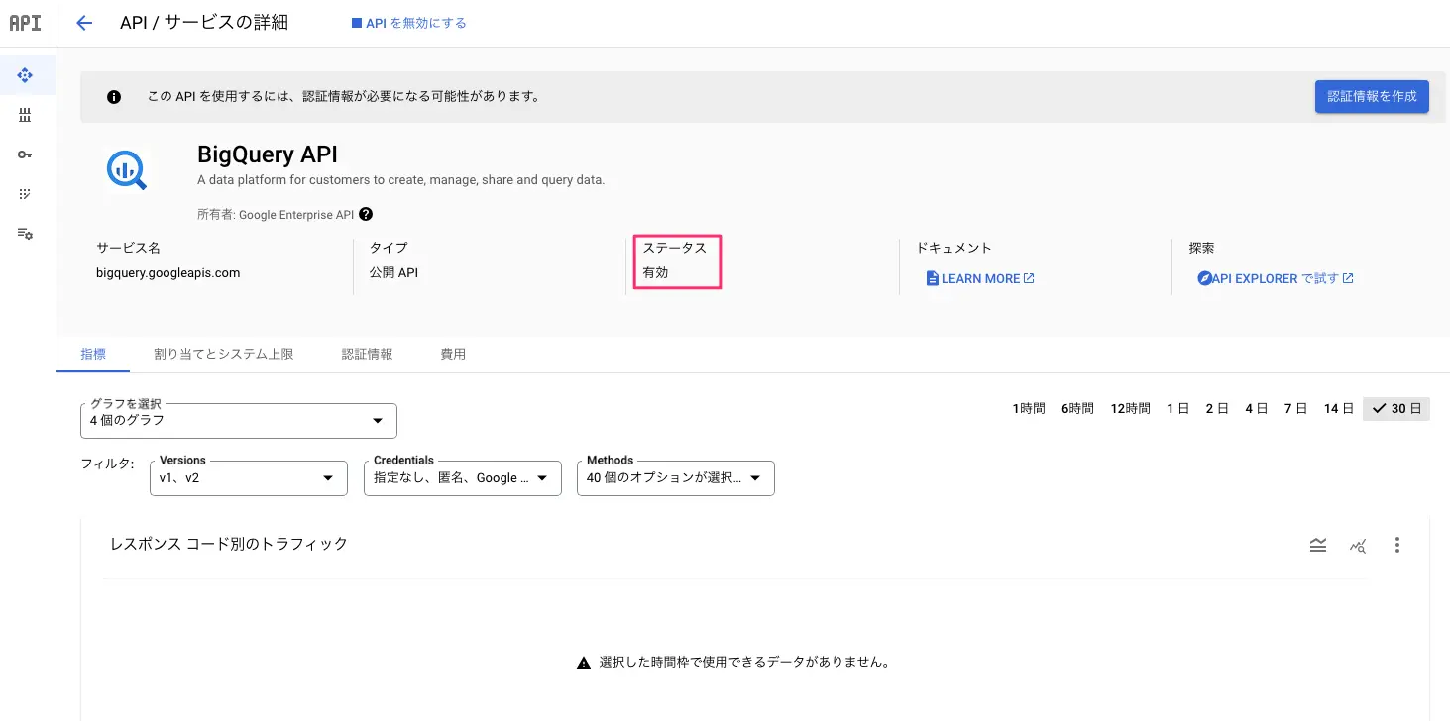The image size is (1450, 721).
Task: Open API EXPLORER で試す link
Action: [1276, 278]
